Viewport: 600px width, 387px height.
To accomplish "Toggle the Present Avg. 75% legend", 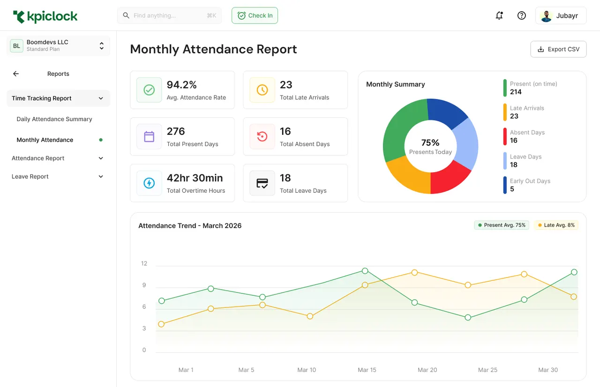I will click(502, 225).
